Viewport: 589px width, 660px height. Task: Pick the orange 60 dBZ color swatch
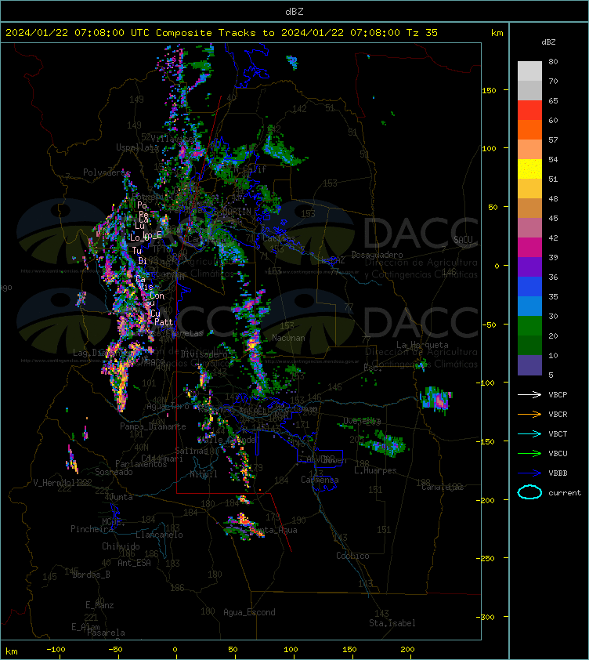(529, 129)
